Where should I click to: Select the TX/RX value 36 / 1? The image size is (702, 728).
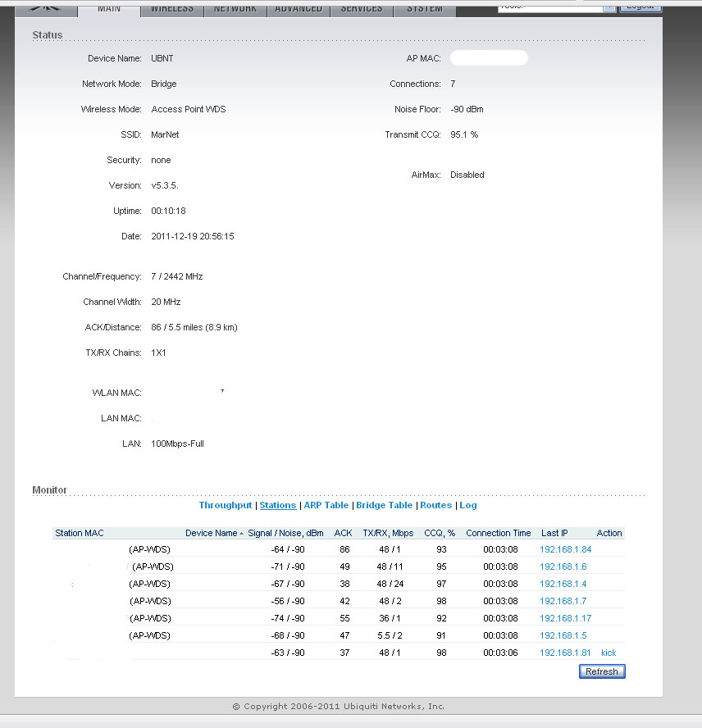(x=390, y=618)
